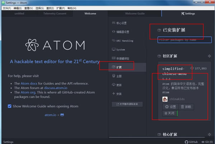This screenshot has height=144, width=215.
Task: Click the chinakids author avatar
Action: point(165,99)
